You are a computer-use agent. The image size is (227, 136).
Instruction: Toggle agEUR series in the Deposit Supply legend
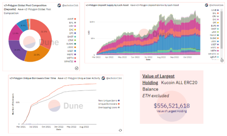[x=215, y=57]
